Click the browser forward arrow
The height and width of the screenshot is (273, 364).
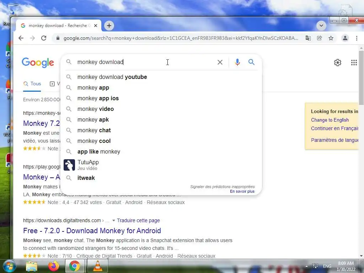[x=32, y=38]
